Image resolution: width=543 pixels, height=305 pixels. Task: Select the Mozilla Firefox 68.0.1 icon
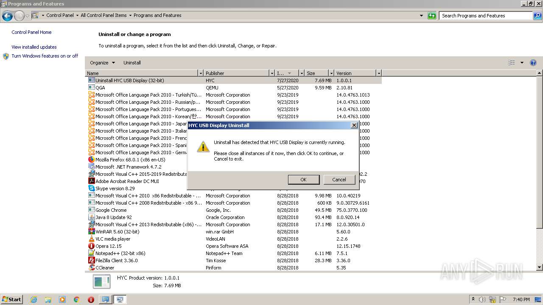tap(91, 160)
